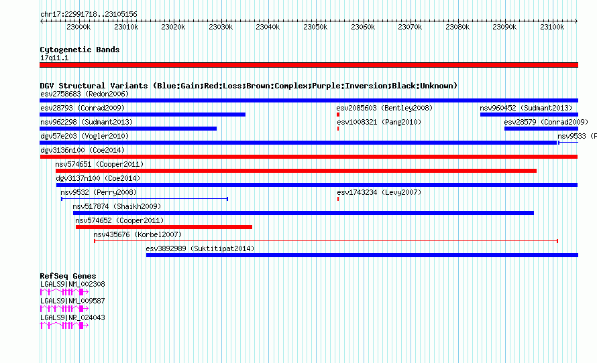The width and height of the screenshot is (597, 363).
Task: Open nsv517874 (Shaikh2009) label
Action: point(117,206)
